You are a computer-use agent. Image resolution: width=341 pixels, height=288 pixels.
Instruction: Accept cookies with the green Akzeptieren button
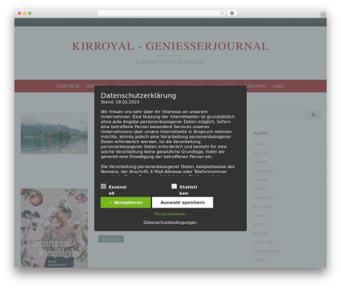coord(125,202)
